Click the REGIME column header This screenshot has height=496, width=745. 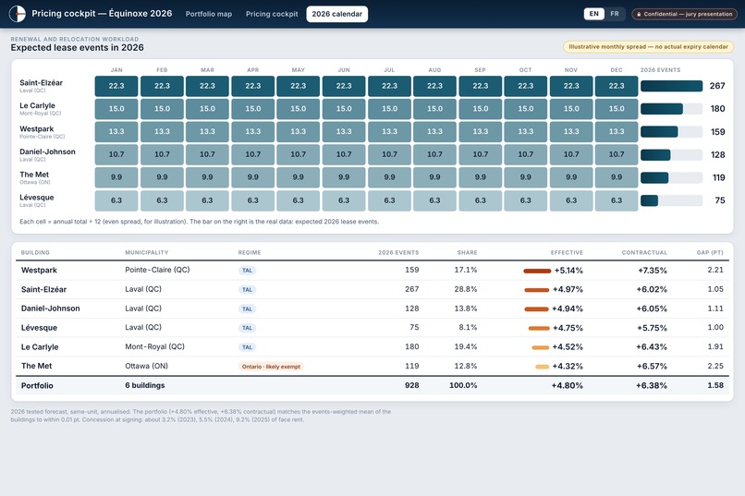(250, 252)
